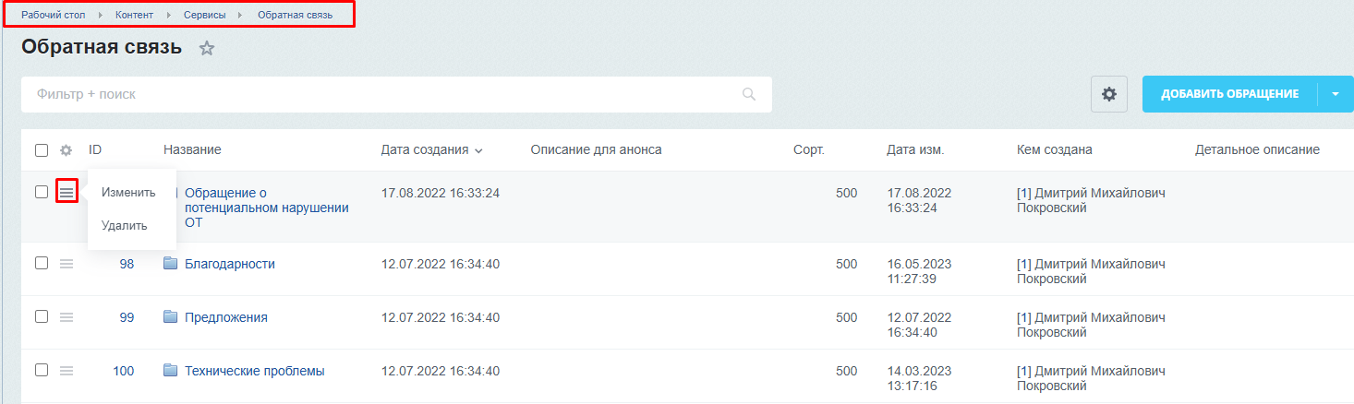The image size is (1354, 404).
Task: Open row actions menu for Благодарности
Action: coord(66,264)
